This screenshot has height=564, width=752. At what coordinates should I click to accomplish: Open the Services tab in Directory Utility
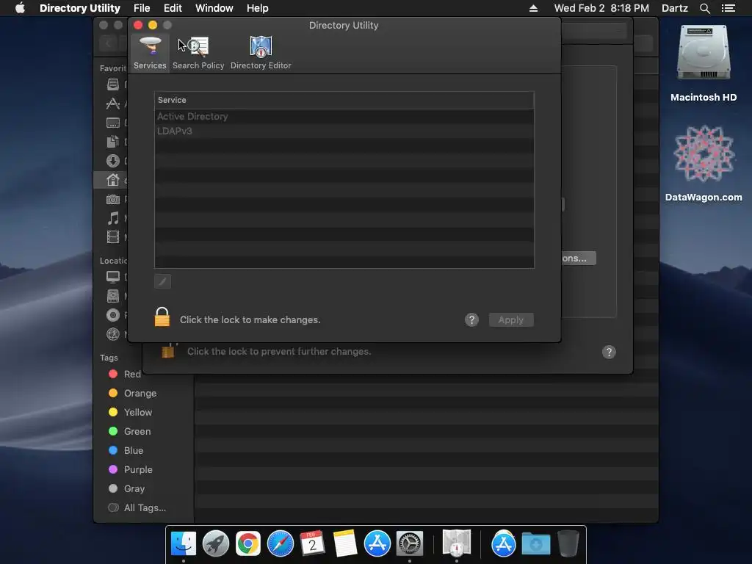coord(150,53)
